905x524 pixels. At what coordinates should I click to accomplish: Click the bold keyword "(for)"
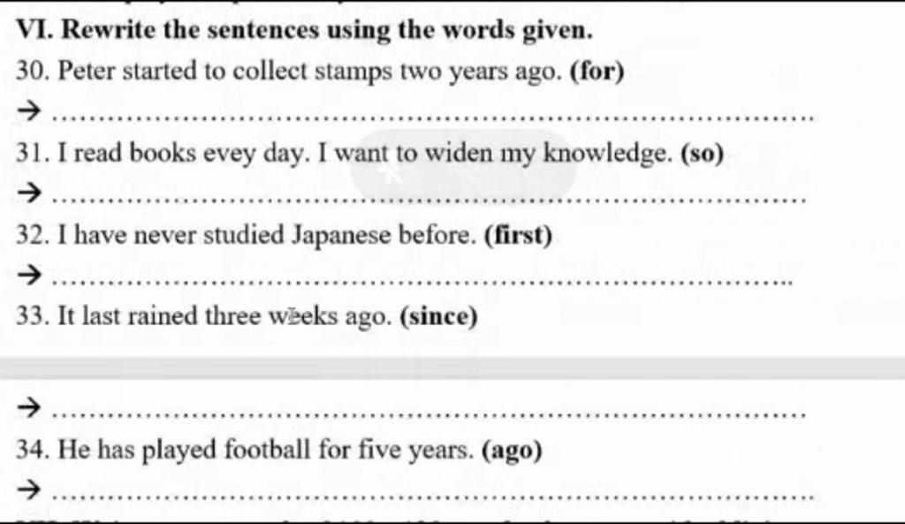[x=597, y=71]
